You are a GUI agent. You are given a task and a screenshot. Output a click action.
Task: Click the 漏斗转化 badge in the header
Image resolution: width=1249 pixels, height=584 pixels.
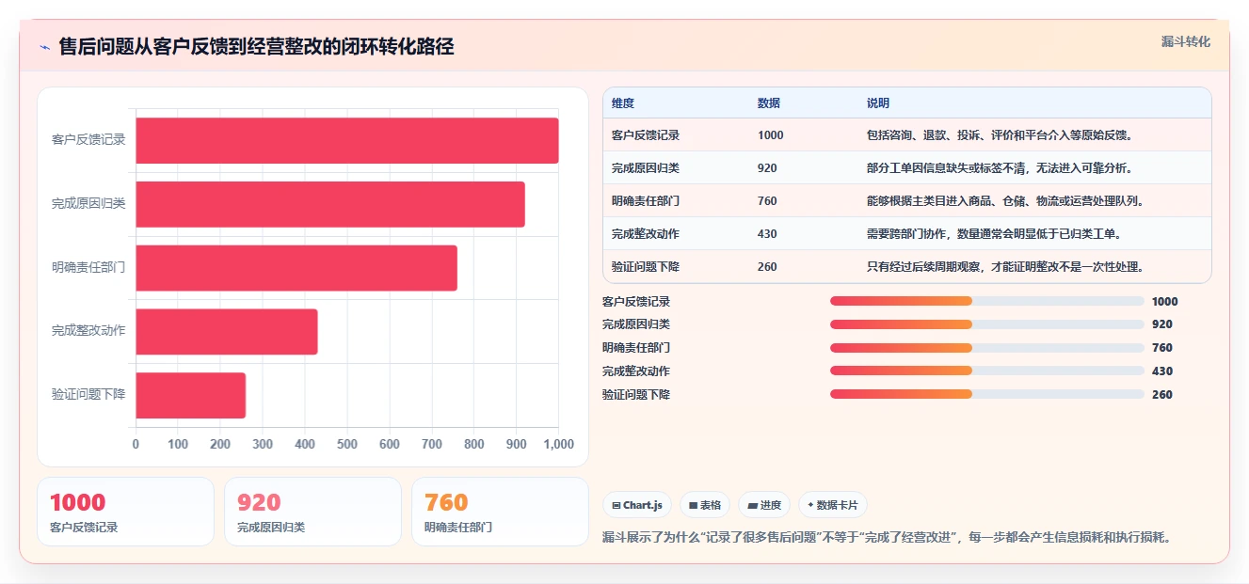pos(1185,42)
